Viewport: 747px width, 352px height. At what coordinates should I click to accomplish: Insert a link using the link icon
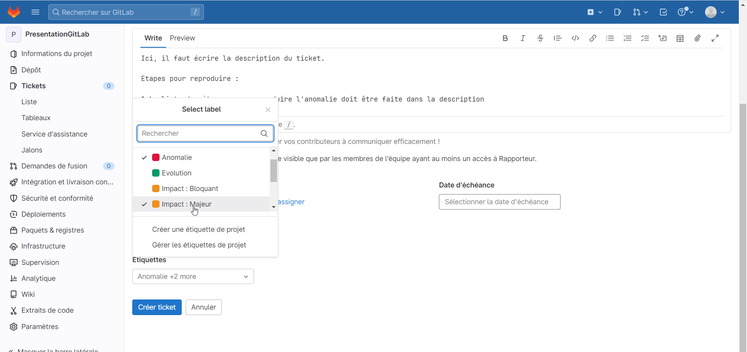click(593, 38)
